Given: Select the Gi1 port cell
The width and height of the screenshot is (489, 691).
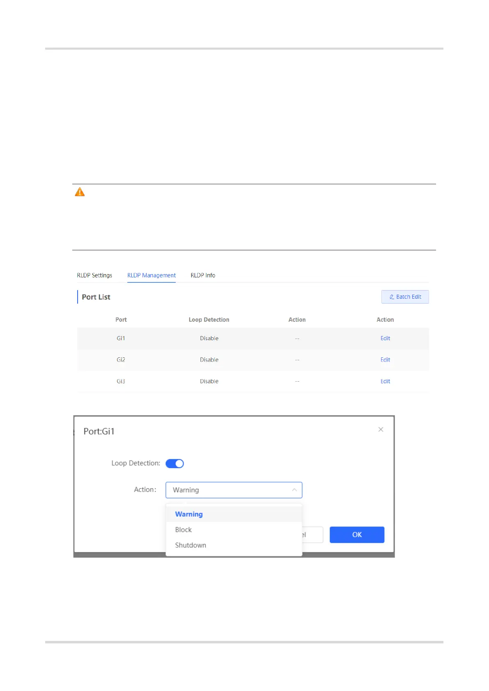Looking at the screenshot, I should coord(121,338).
